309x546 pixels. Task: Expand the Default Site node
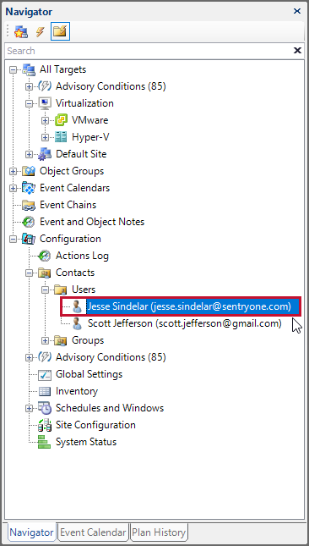click(x=30, y=154)
